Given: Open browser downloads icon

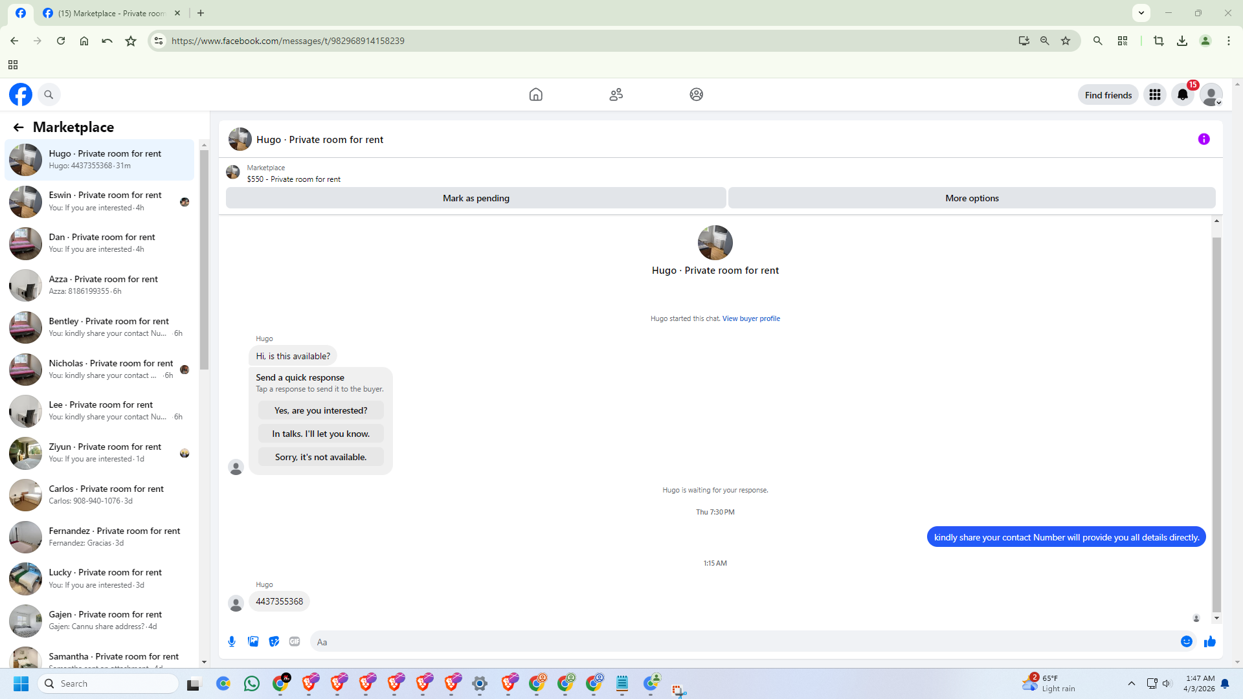Looking at the screenshot, I should tap(1182, 41).
